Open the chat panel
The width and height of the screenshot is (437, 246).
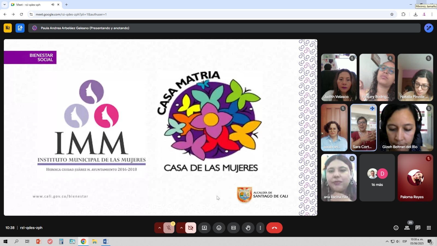418,228
